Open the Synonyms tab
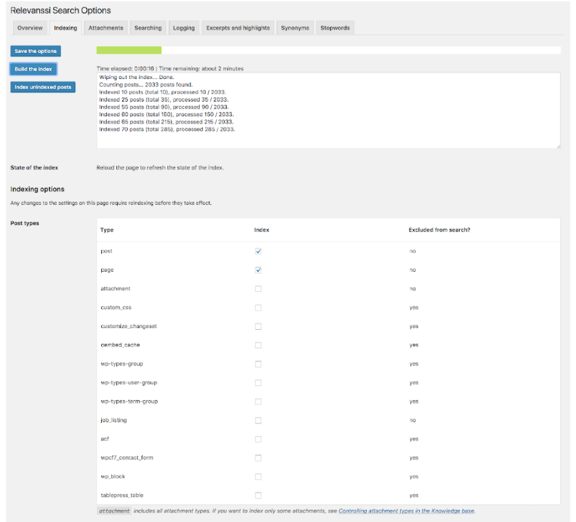Image resolution: width=576 pixels, height=522 pixels. (x=295, y=28)
